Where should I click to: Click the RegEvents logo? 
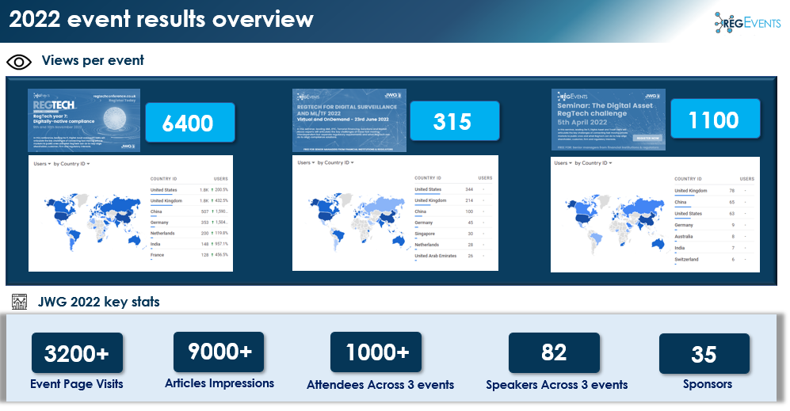(747, 23)
